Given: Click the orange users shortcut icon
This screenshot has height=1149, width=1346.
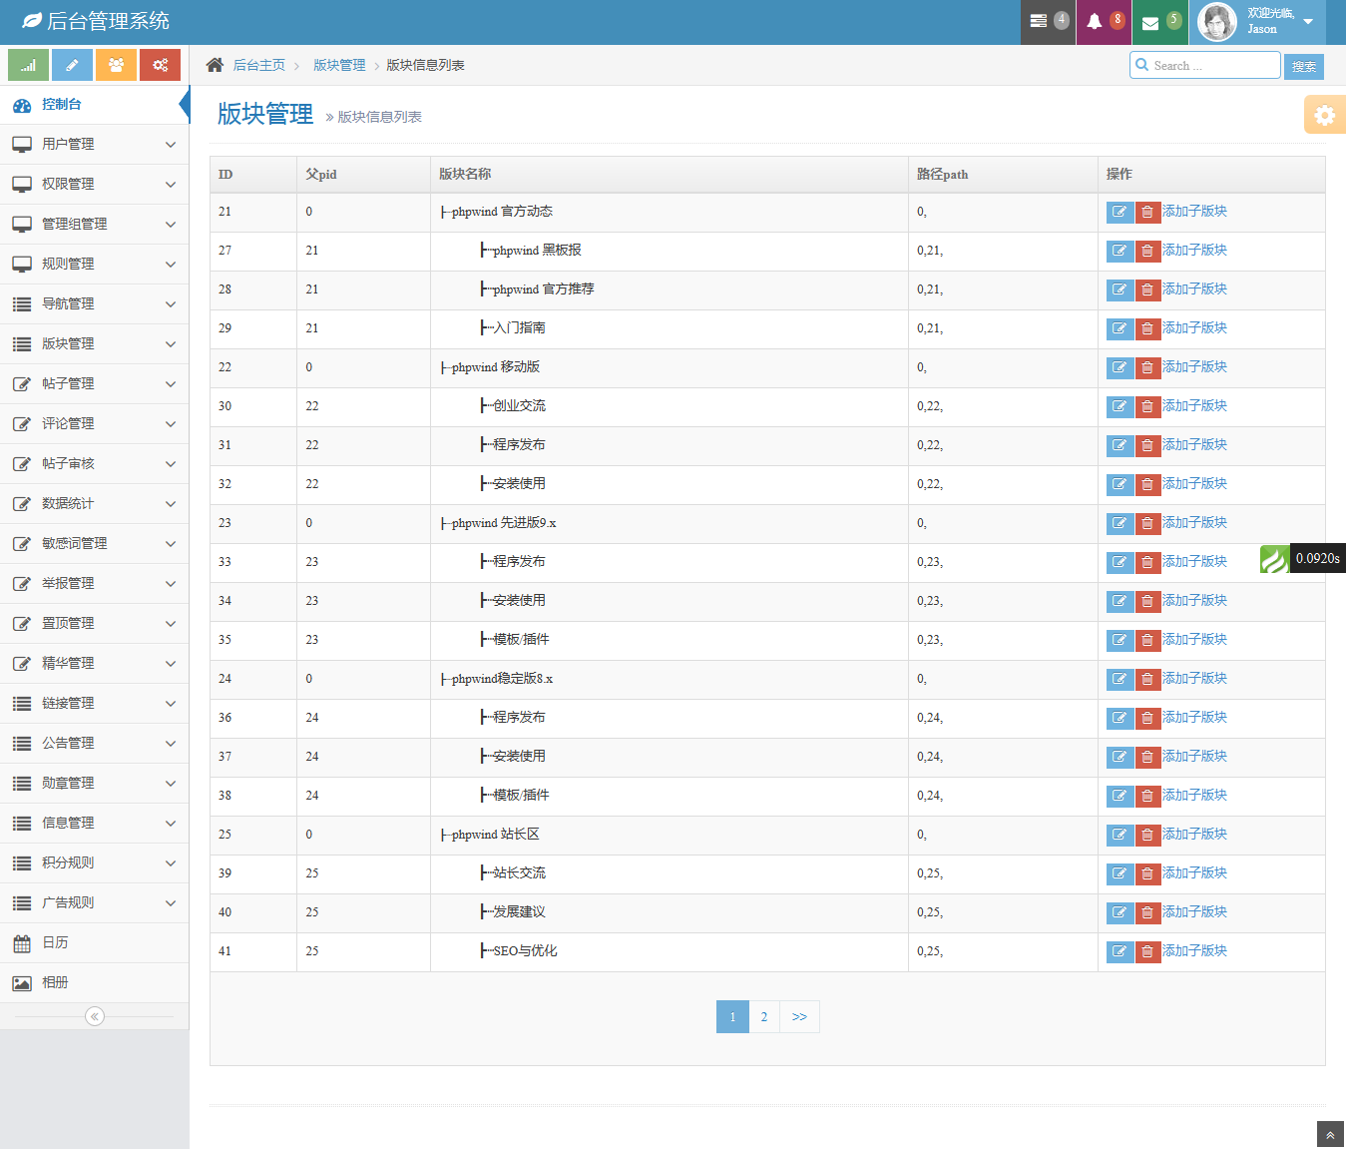Looking at the screenshot, I should [116, 65].
